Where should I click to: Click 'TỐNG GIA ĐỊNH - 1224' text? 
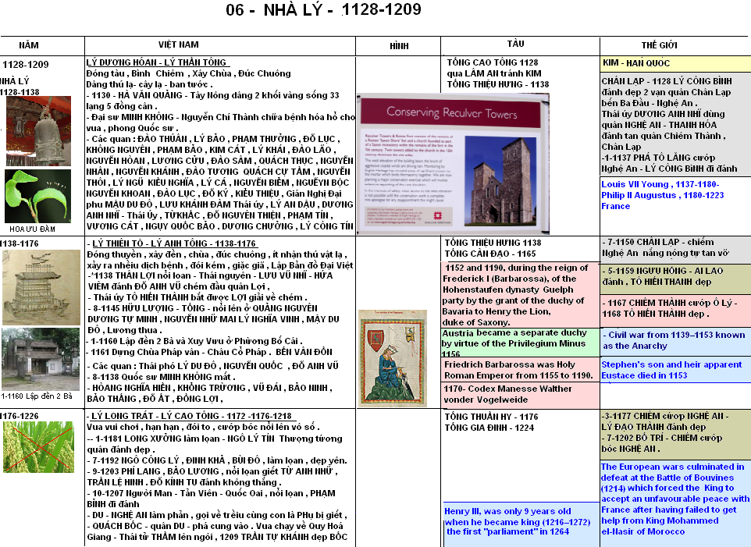click(x=489, y=428)
